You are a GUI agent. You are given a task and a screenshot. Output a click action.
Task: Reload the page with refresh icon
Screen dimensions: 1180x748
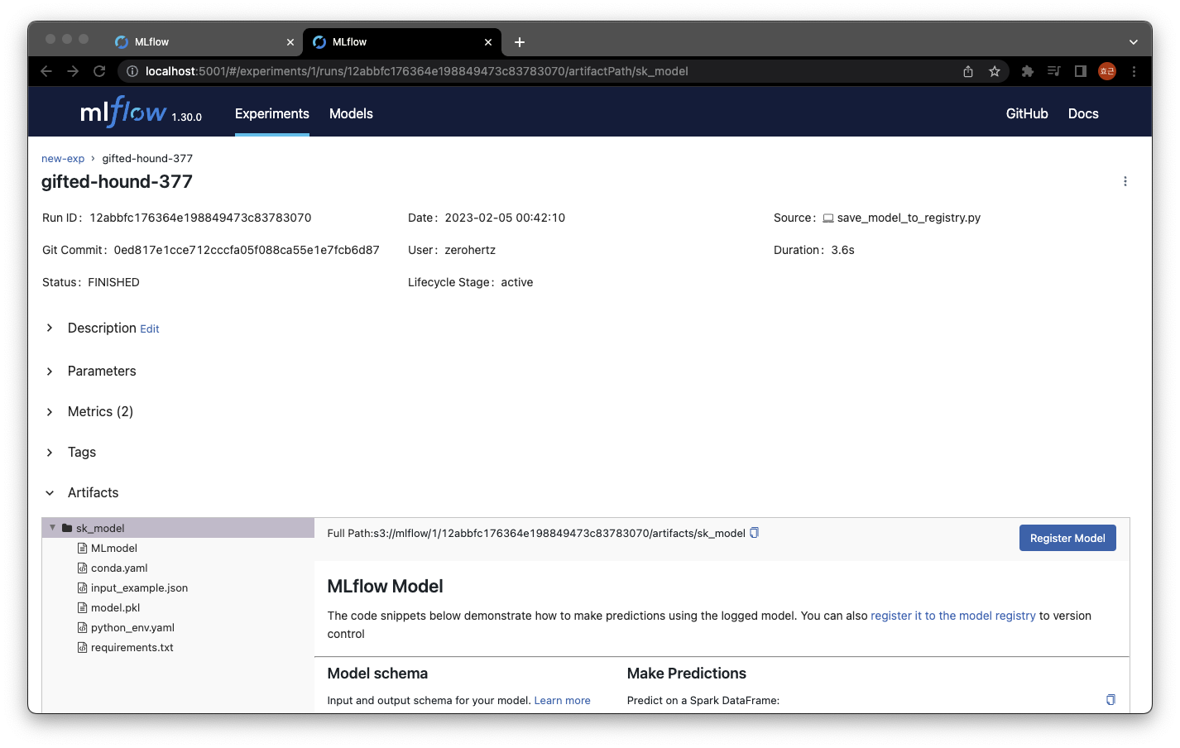tap(99, 71)
